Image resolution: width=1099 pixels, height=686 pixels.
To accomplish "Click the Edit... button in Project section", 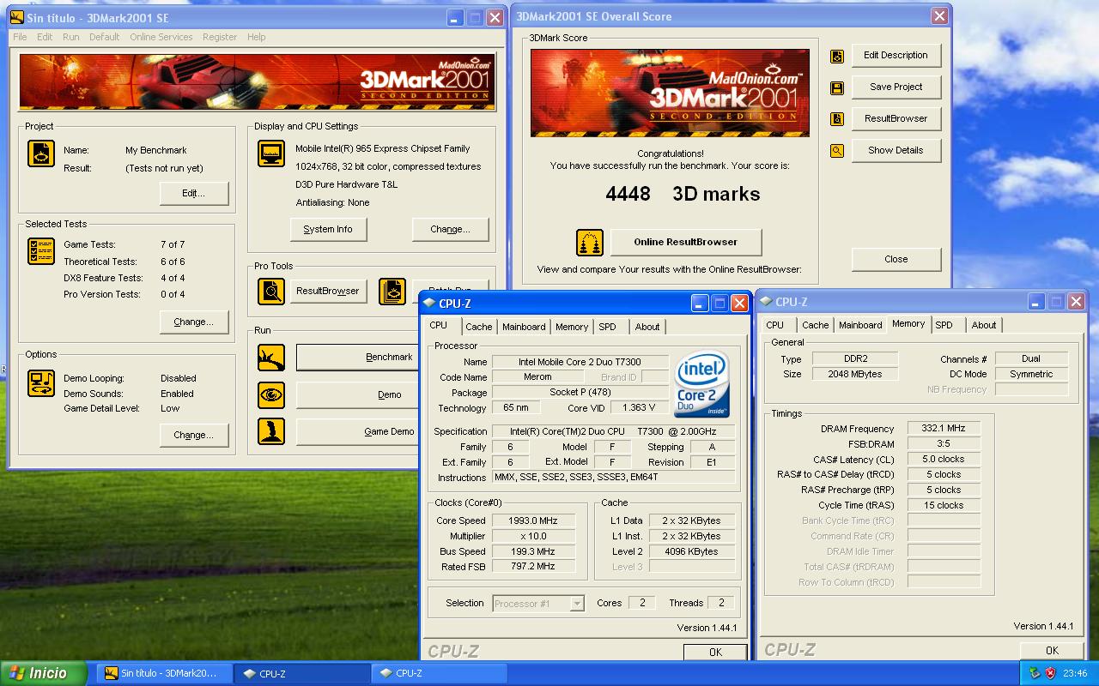I will (194, 193).
